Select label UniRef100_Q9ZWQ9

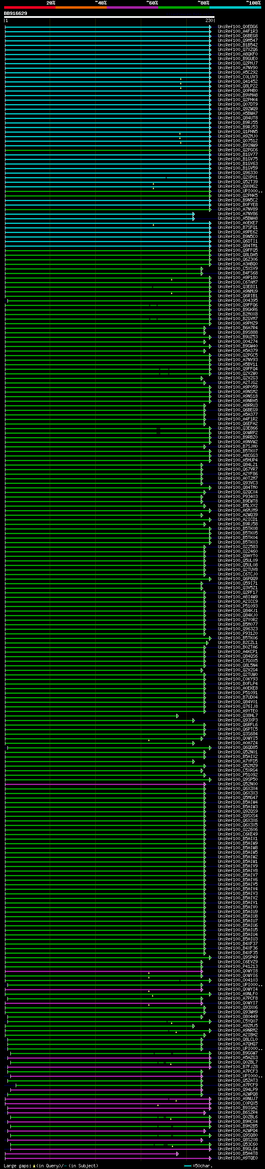point(237,109)
